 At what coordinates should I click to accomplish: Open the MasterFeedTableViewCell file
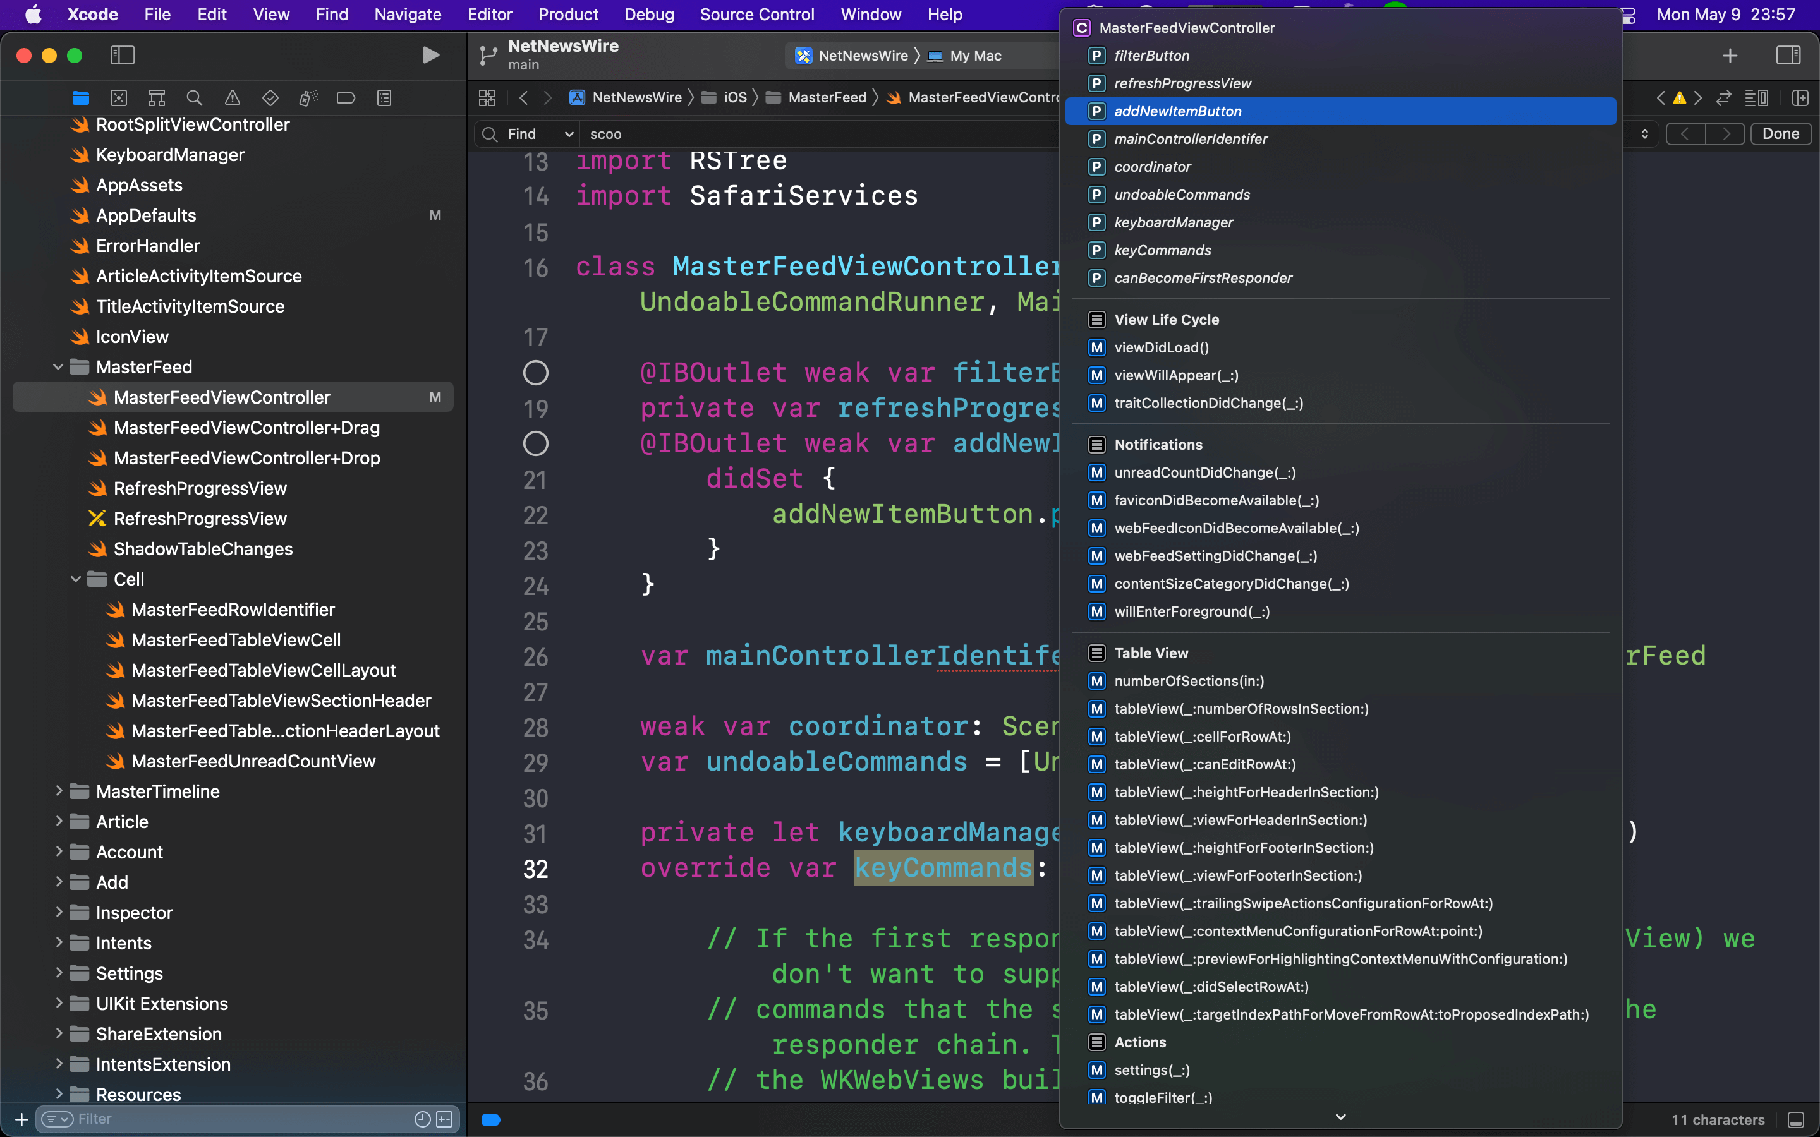pyautogui.click(x=236, y=640)
